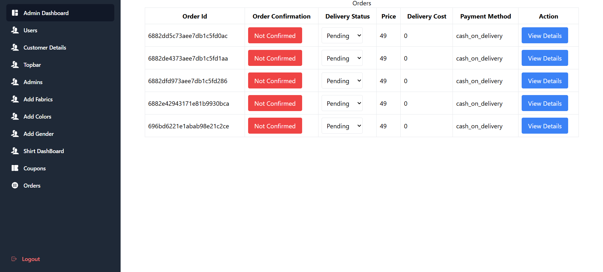The width and height of the screenshot is (603, 272).
Task: View Details of the last order row
Action: click(545, 126)
